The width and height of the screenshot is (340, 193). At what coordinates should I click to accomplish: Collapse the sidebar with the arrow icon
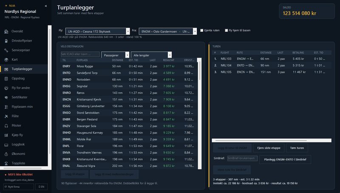pyautogui.click(x=45, y=6)
